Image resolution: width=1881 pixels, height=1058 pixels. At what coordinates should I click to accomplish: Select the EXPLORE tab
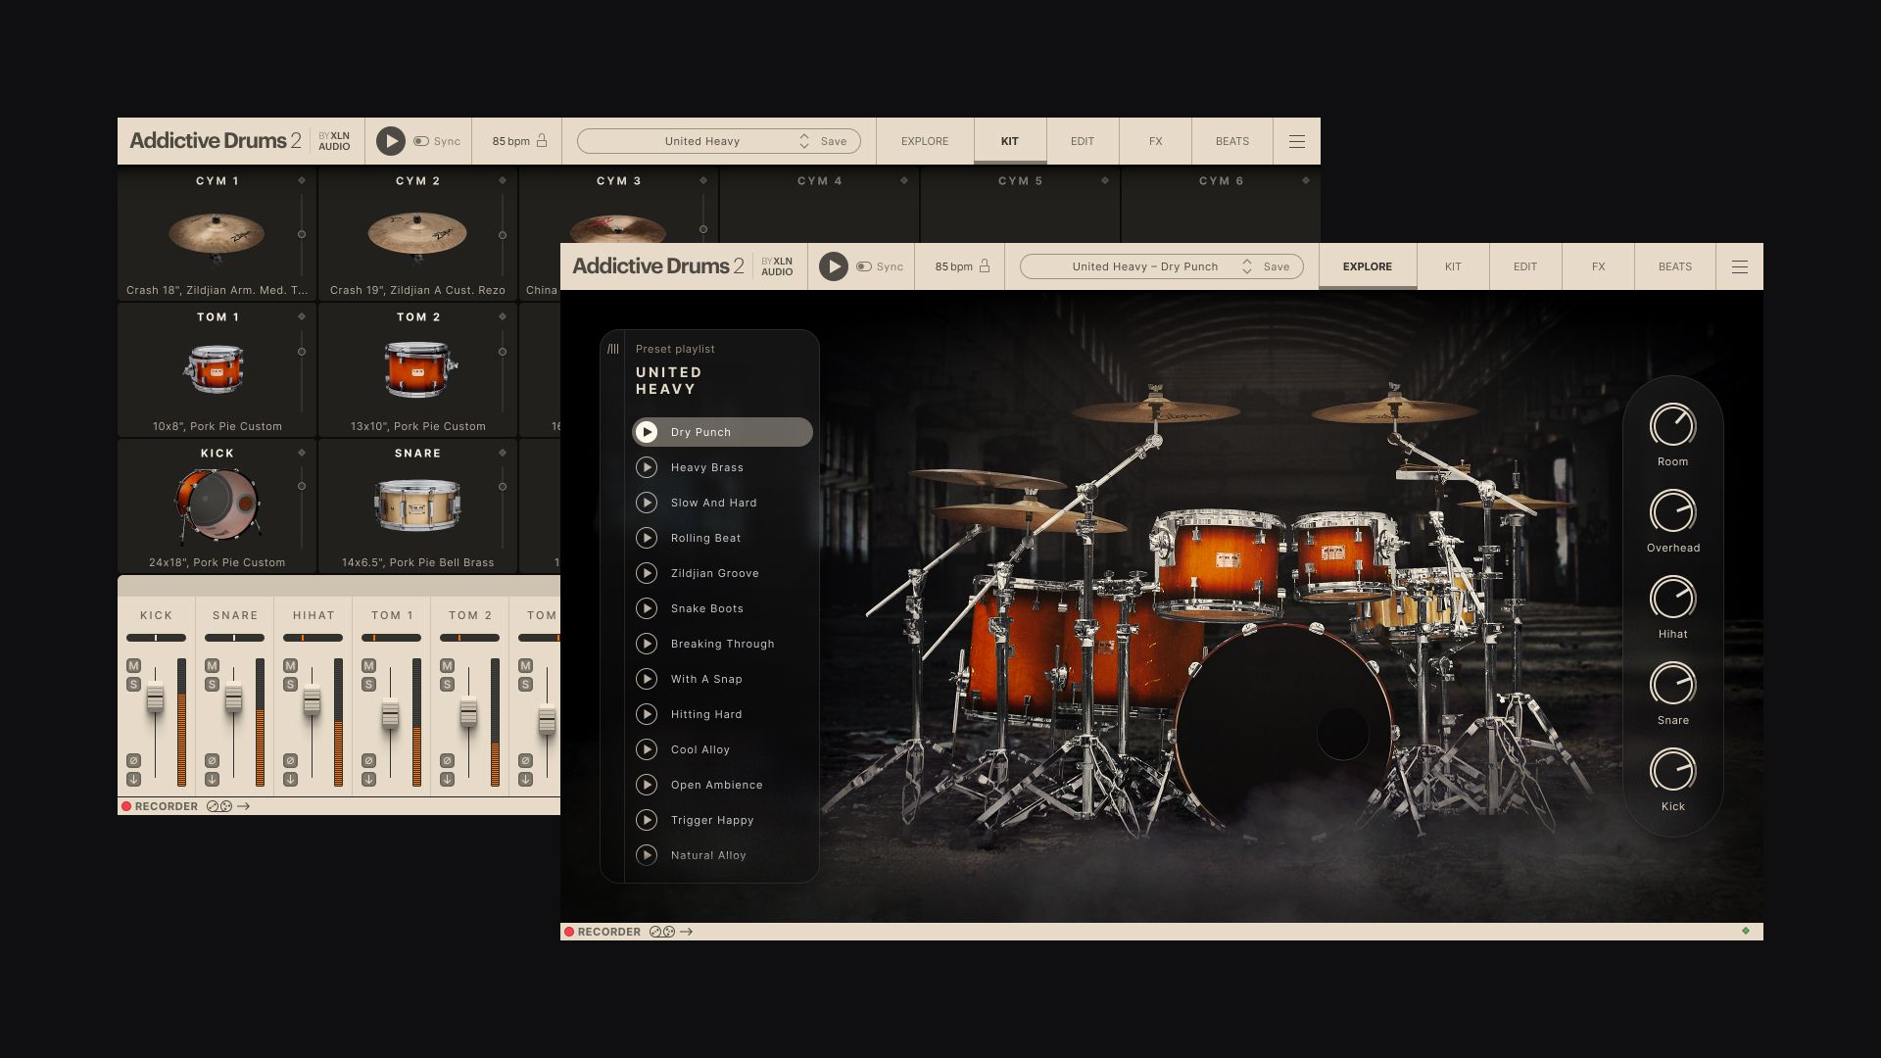[1367, 266]
